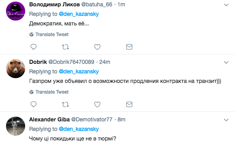The width and height of the screenshot is (235, 144).
Task: Open @den_kazansky link in Володимир Ликов's reply
Action: coord(79,14)
